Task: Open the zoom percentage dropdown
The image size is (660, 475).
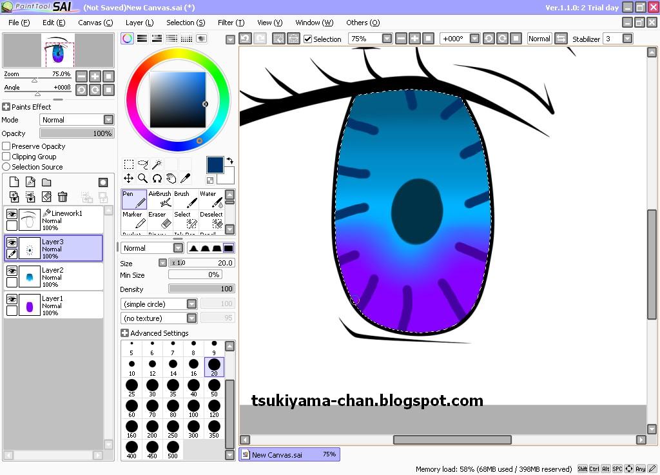Action: tap(387, 39)
